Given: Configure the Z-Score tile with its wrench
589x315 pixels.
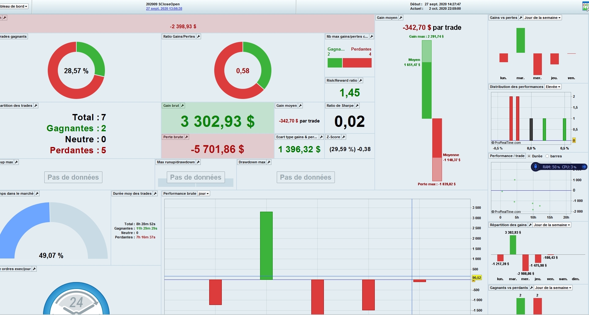Looking at the screenshot, I should (344, 137).
